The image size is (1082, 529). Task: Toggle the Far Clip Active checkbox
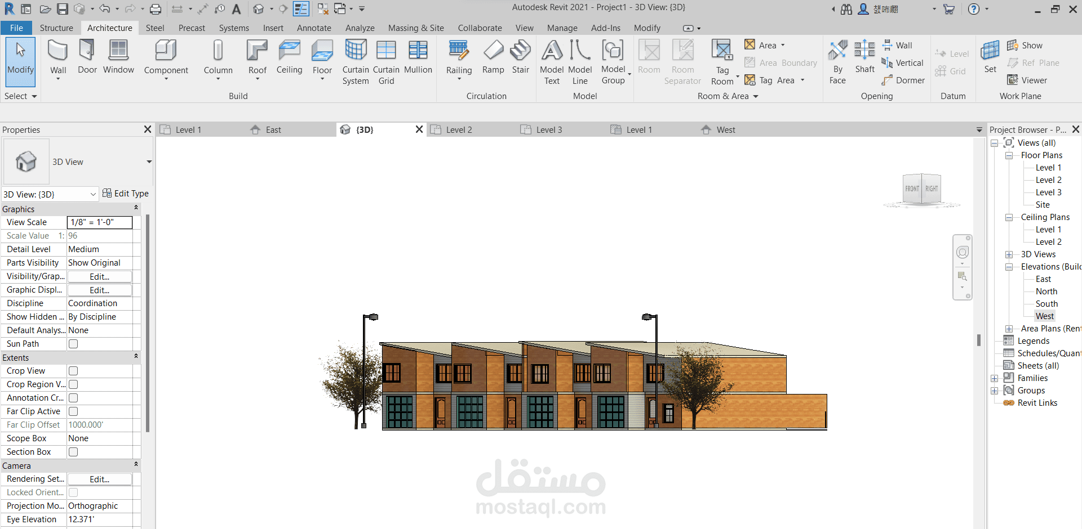[x=73, y=411]
